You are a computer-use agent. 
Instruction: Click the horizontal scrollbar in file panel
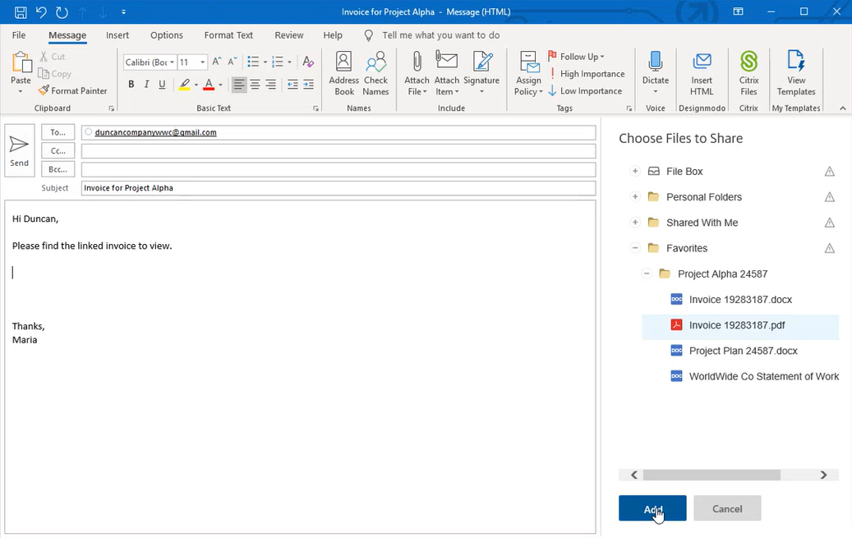pos(711,475)
